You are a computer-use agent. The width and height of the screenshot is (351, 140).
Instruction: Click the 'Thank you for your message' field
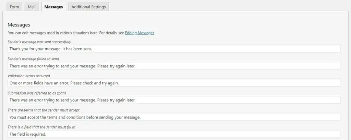point(174,49)
